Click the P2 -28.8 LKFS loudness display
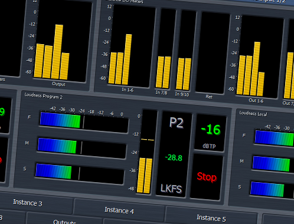 174,155
